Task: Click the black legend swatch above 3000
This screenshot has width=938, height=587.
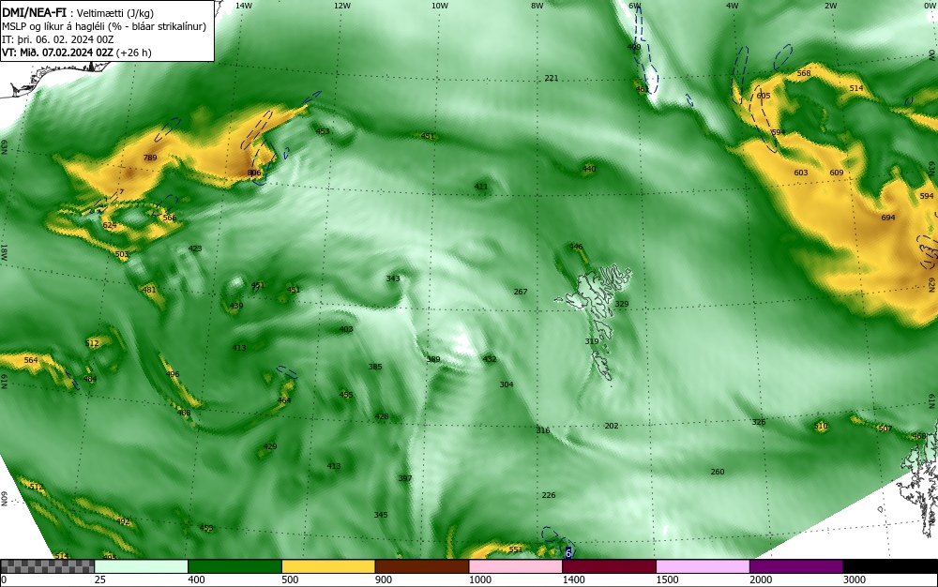Action: [890, 566]
